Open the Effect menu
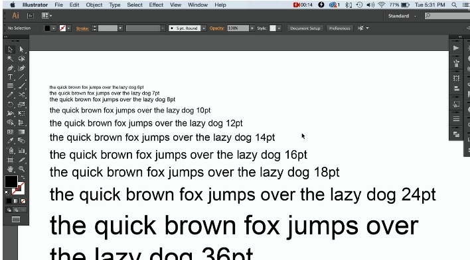Image resolution: width=470 pixels, height=260 pixels. click(156, 5)
